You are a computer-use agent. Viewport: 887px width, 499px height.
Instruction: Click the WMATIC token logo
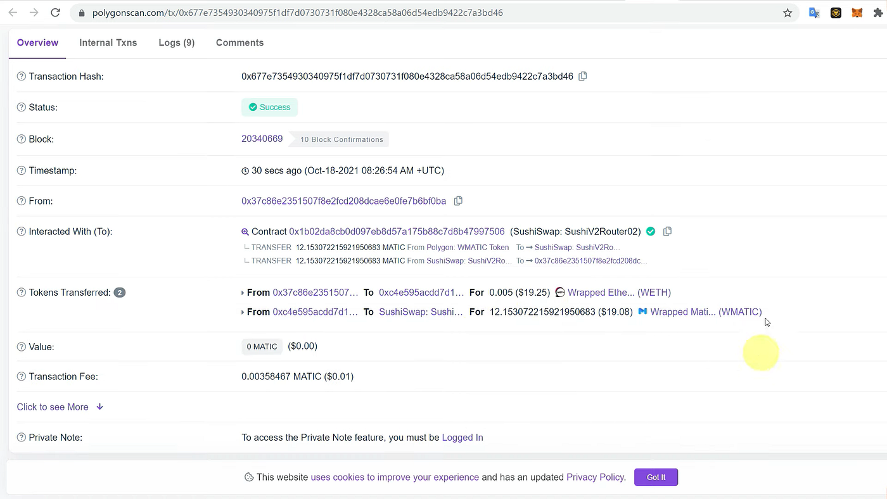[x=642, y=312]
